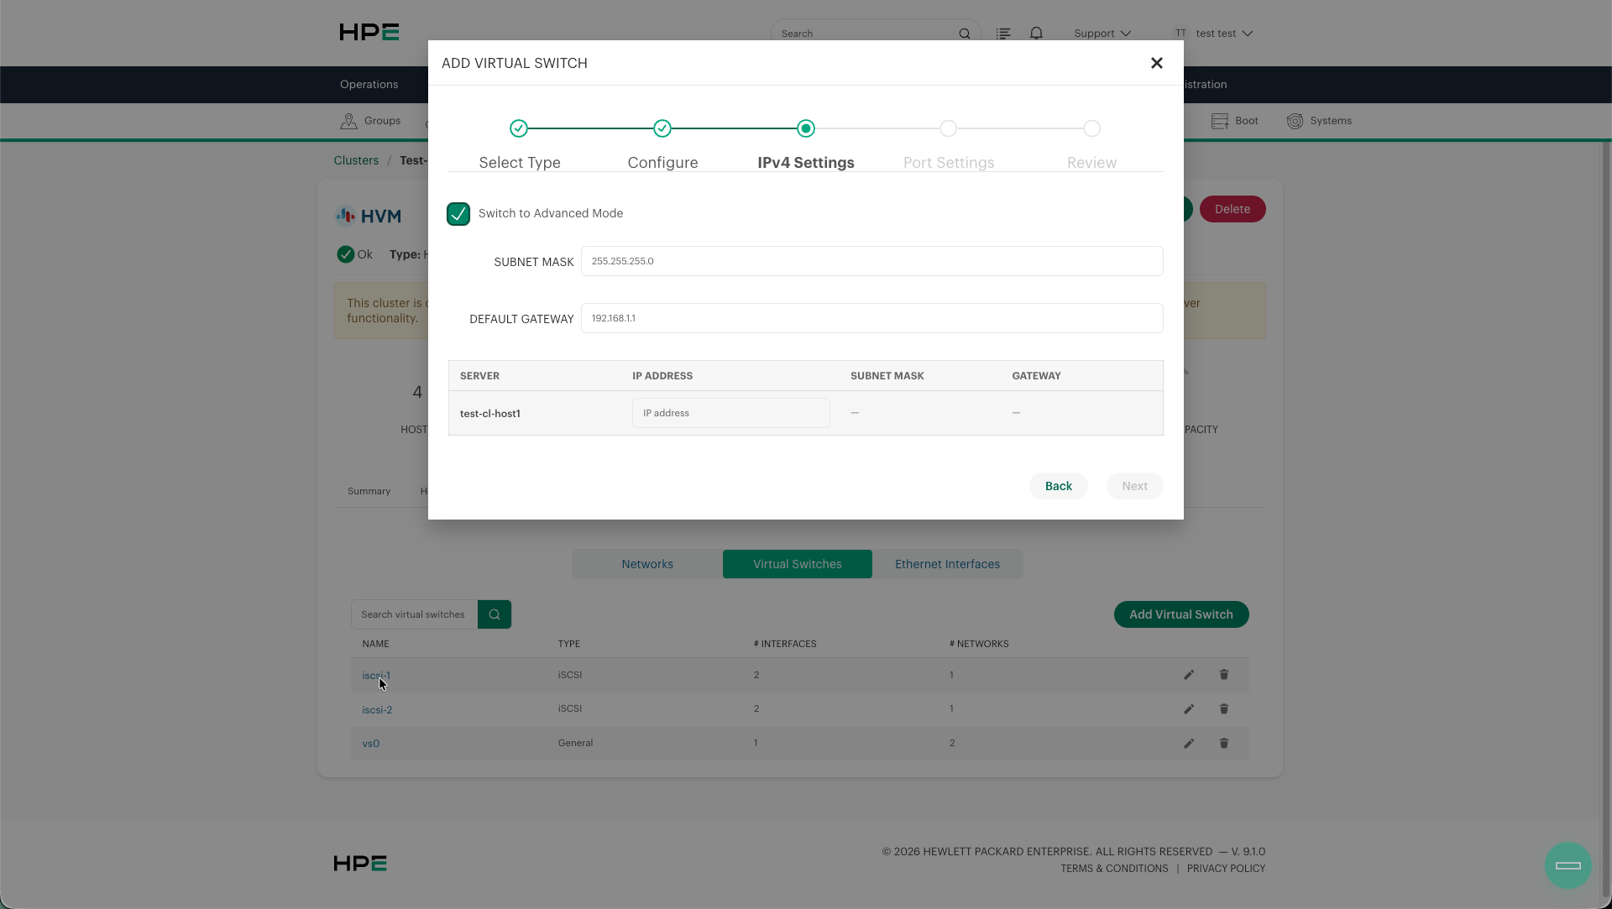
Task: Click the Default Gateway input field
Action: pos(871,318)
